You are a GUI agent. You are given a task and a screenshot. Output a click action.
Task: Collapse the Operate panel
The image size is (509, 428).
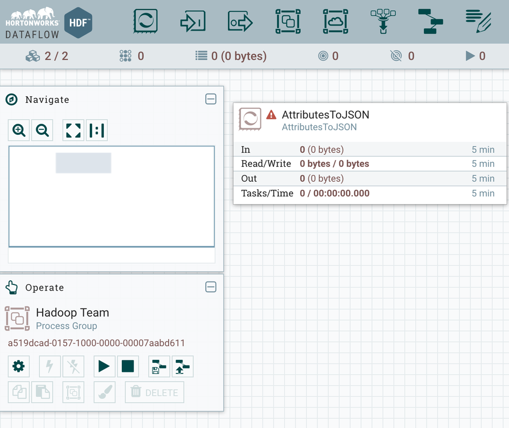coord(210,287)
